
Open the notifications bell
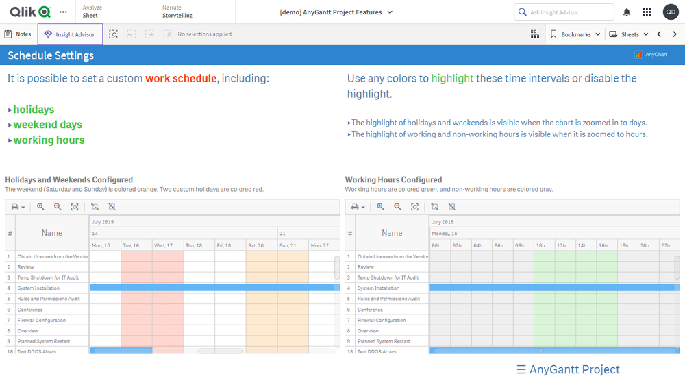coord(627,12)
